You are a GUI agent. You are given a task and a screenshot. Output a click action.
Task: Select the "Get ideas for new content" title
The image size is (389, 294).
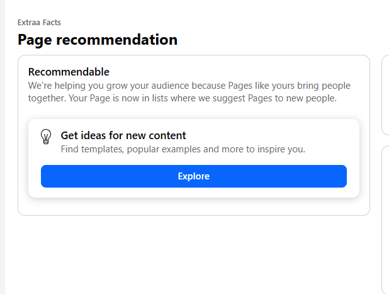[123, 135]
